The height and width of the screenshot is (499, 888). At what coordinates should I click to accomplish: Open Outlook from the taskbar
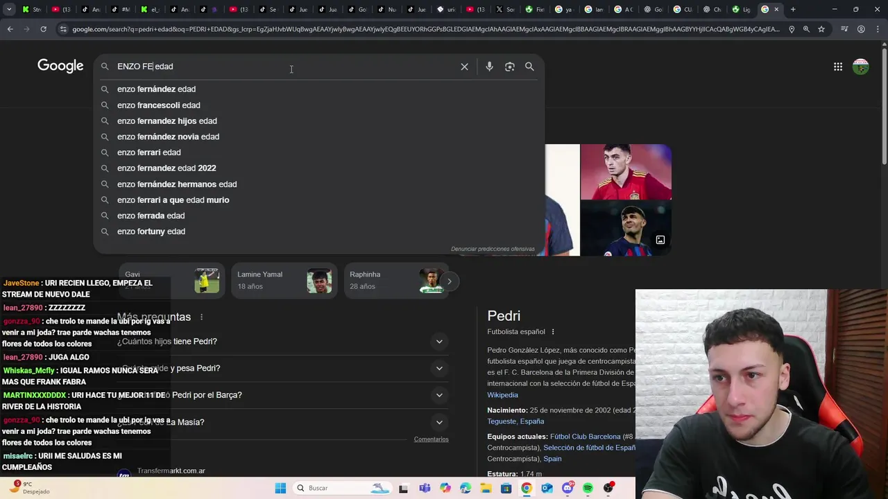coord(547,488)
